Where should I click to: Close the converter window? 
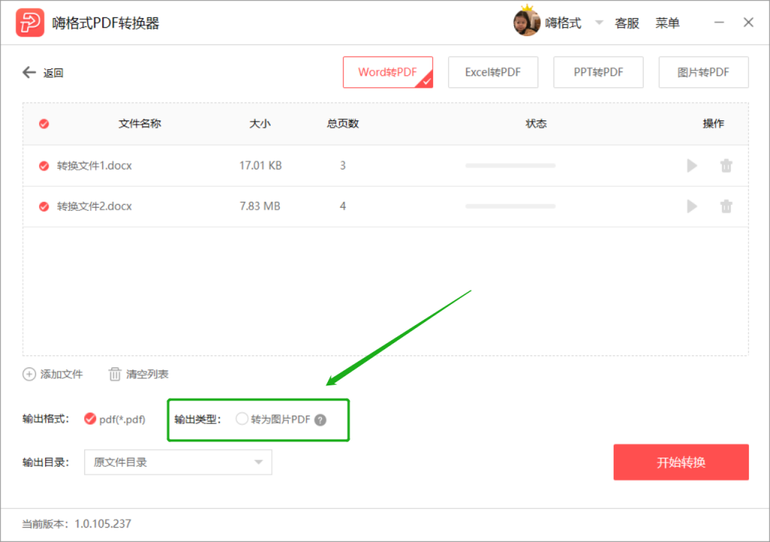click(748, 23)
